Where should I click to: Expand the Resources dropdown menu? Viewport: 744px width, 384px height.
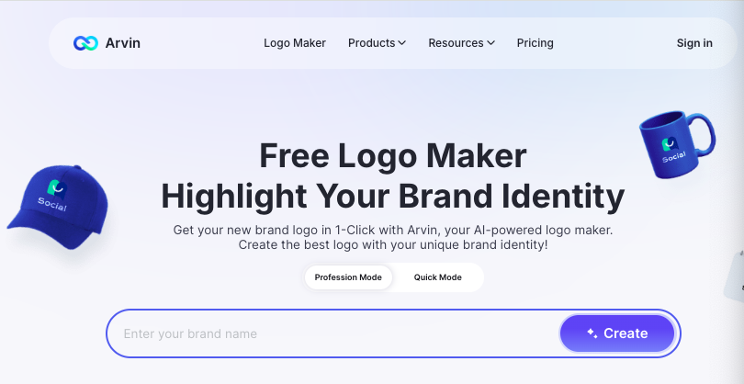(x=461, y=43)
